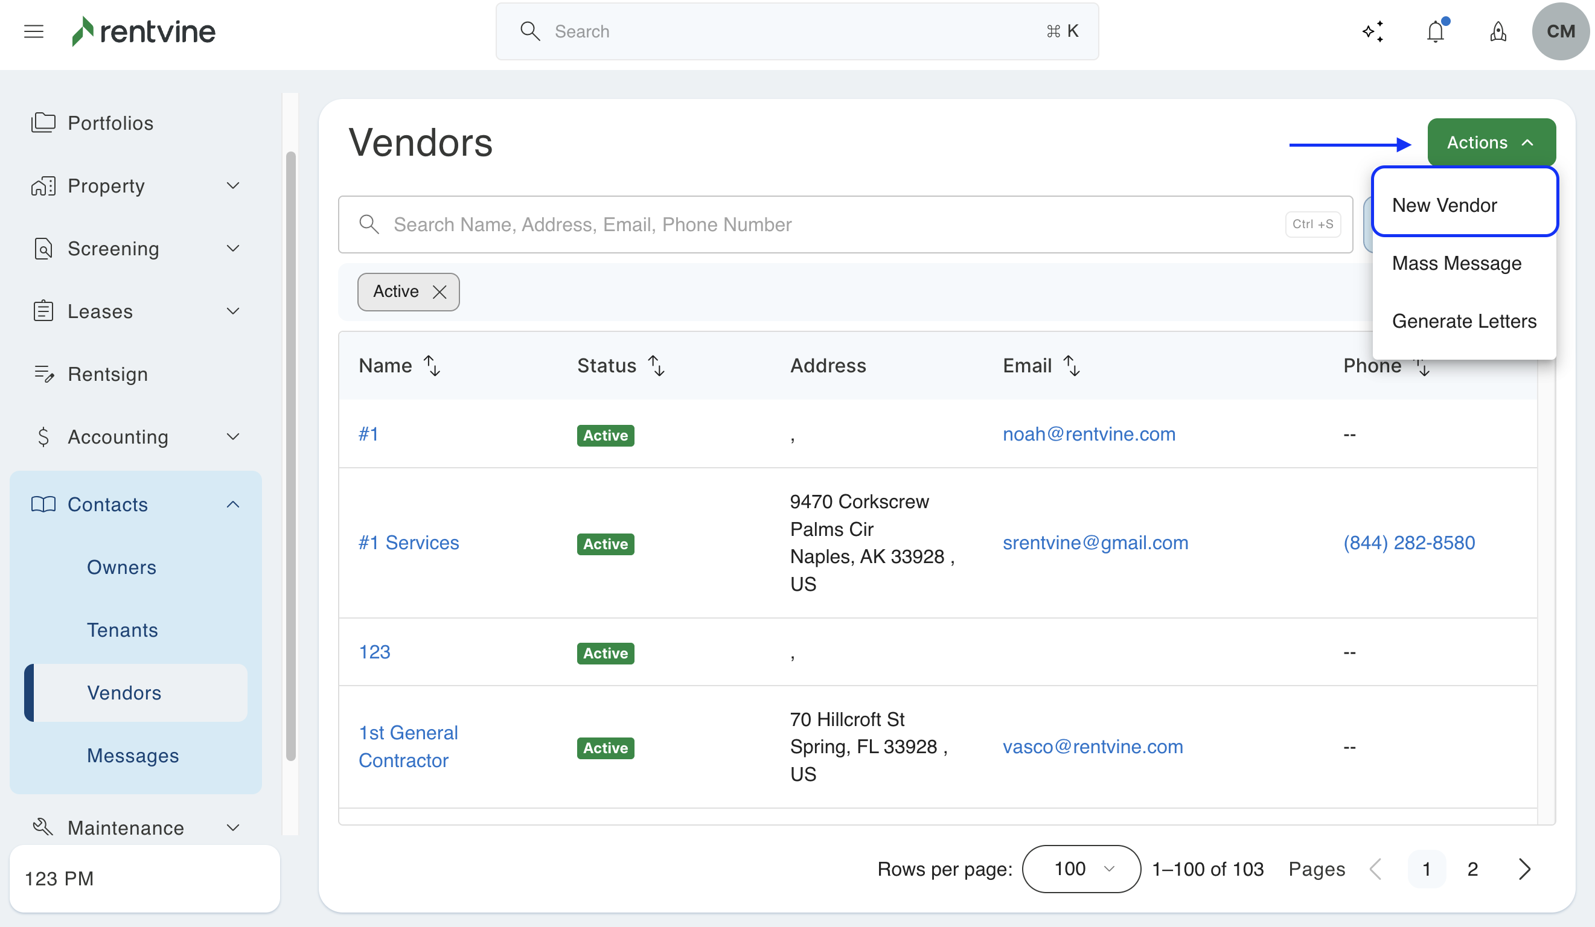Screen dimensions: 1595x927
Task: Click the sidebar vertical scrollbar
Action: click(290, 456)
